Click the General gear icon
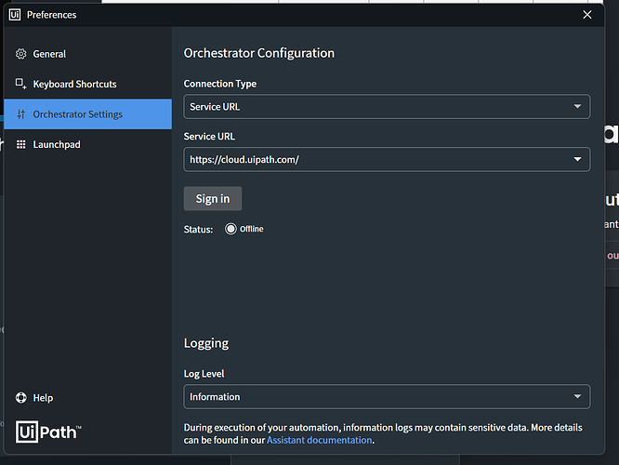 click(x=21, y=54)
